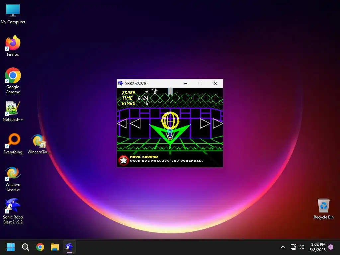Open the My Computer desktop icon

(x=13, y=14)
